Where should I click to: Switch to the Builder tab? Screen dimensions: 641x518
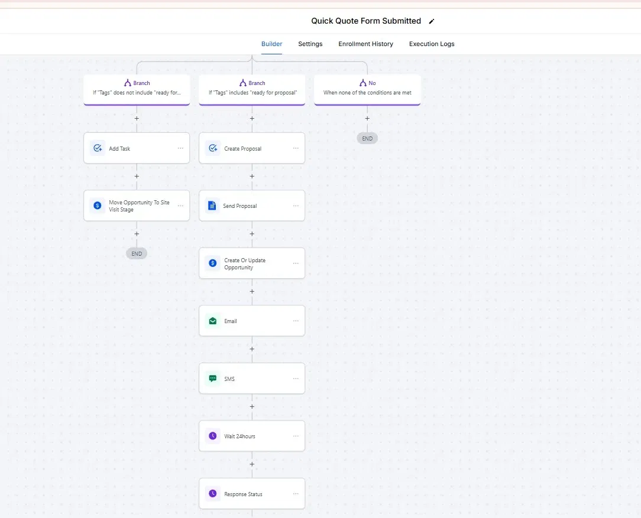click(x=271, y=44)
